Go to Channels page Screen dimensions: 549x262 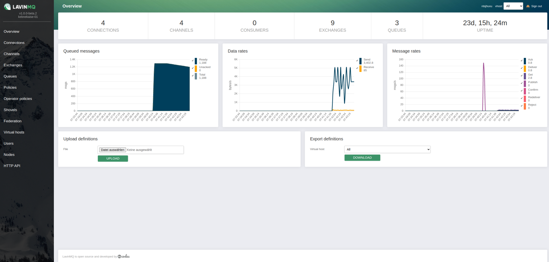point(12,54)
